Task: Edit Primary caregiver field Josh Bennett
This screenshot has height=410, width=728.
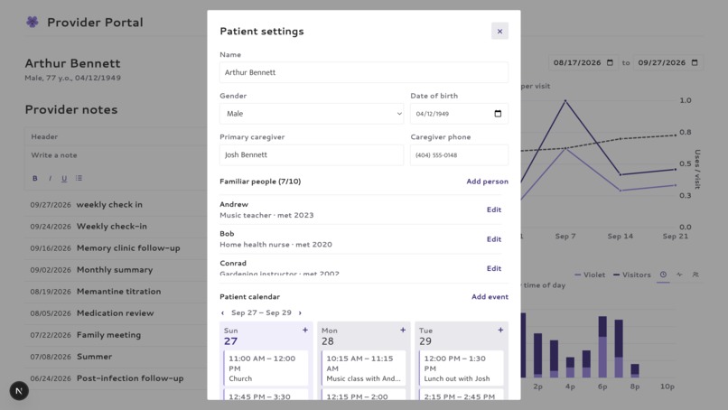Action: tap(312, 155)
